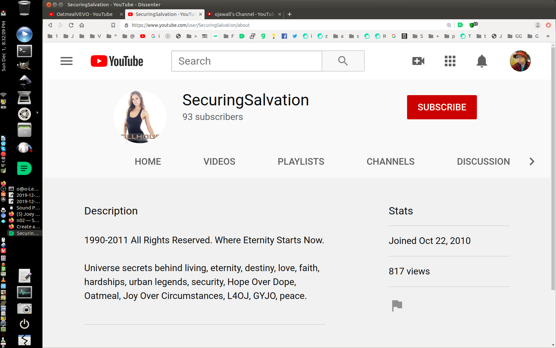The height and width of the screenshot is (348, 556).
Task: Open the bookmark folder labeled p
Action: click(450, 36)
